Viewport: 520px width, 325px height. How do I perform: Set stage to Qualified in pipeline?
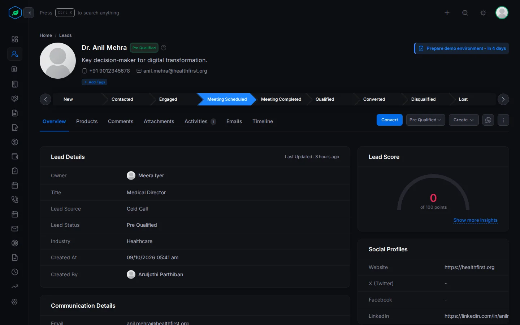pyautogui.click(x=325, y=99)
